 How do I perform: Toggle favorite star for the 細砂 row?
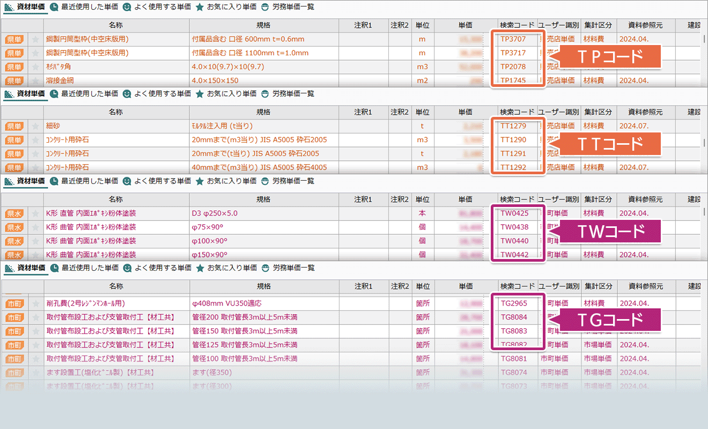click(35, 126)
